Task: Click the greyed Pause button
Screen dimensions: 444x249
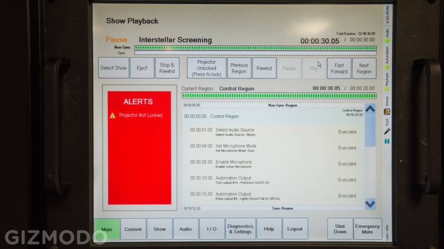Action: [x=289, y=68]
